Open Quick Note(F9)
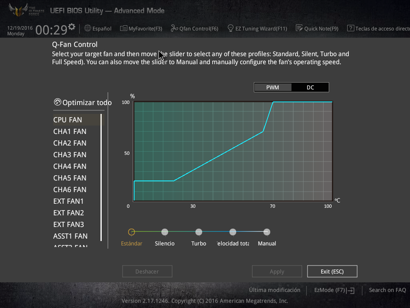 317,28
